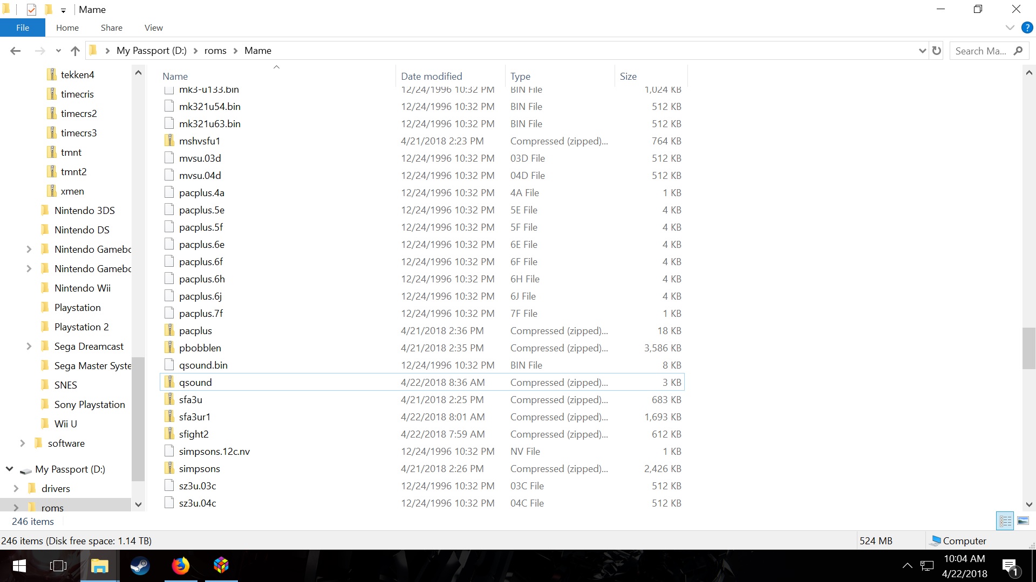Expand the drivers folder tree node
The width and height of the screenshot is (1036, 582).
pyautogui.click(x=16, y=489)
